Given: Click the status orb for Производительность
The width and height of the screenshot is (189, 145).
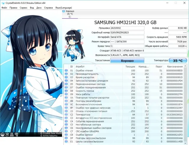Looking at the screenshot, I should click(66, 74).
